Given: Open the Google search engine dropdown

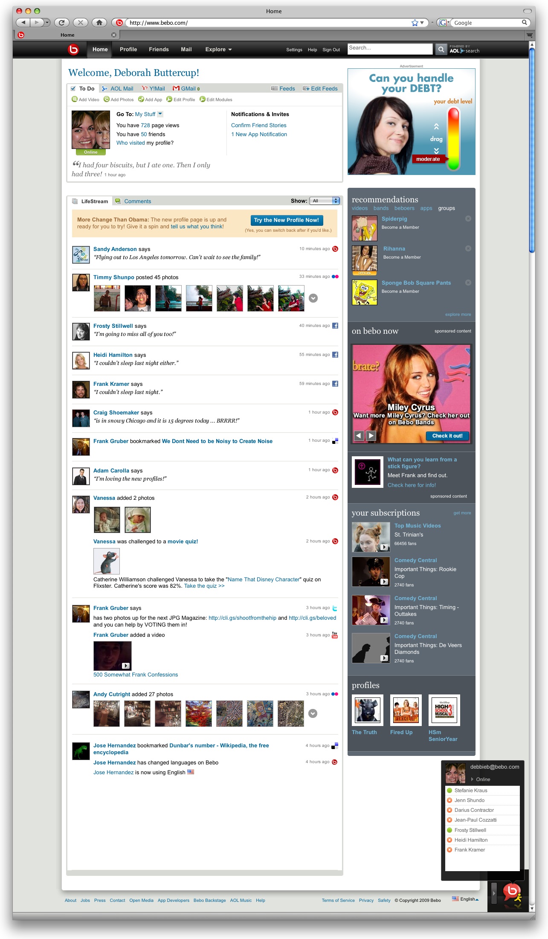Looking at the screenshot, I should (445, 23).
